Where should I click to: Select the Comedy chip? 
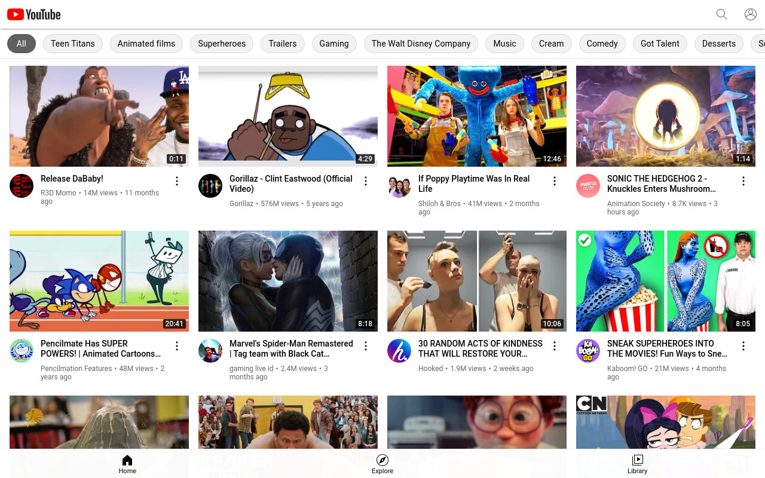602,44
